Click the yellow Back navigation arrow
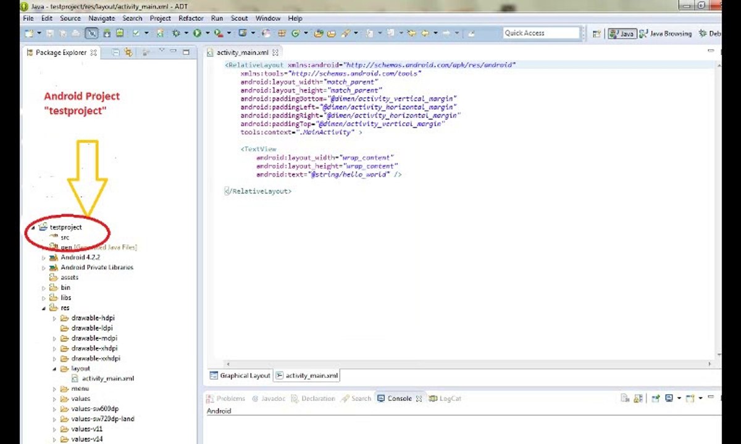This screenshot has height=444, width=741. (x=426, y=33)
